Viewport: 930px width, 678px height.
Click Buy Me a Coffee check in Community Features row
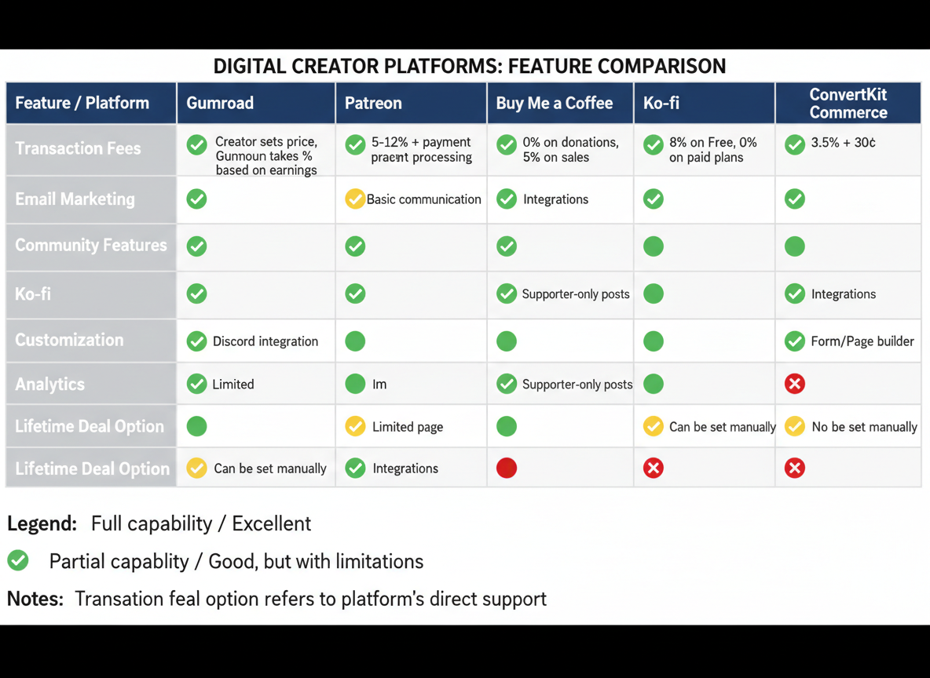click(x=507, y=246)
